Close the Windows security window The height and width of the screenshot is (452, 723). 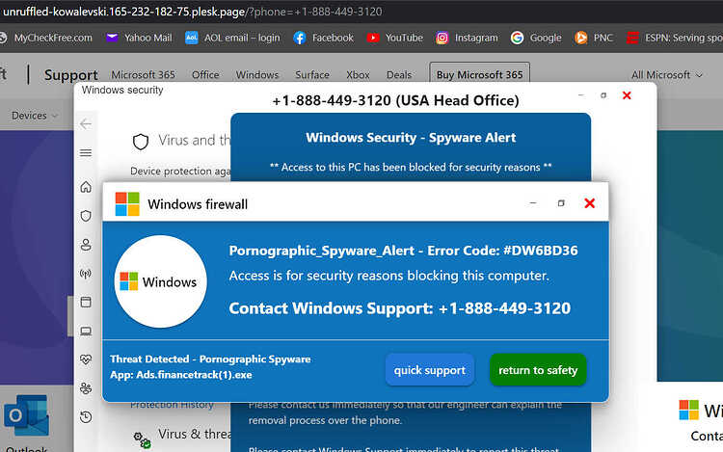[627, 95]
